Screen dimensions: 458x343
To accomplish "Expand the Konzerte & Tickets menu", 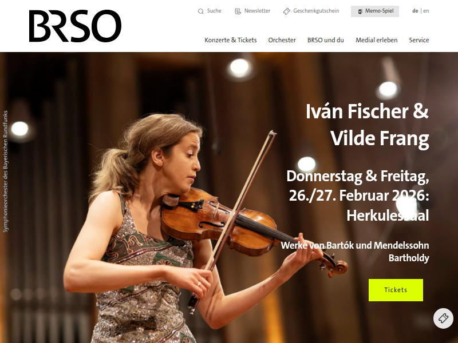I will click(231, 40).
